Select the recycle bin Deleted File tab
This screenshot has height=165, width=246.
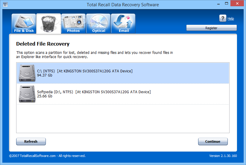tap(49, 24)
